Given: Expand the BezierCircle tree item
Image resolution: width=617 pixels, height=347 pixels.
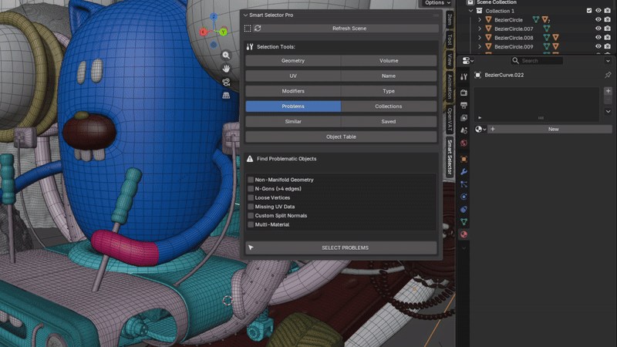Looking at the screenshot, I should tap(480, 20).
